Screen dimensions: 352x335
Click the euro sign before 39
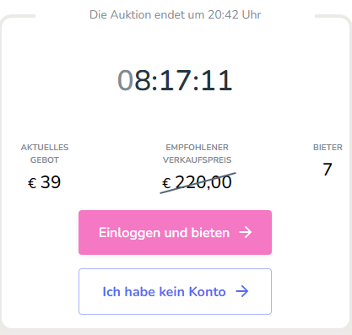pyautogui.click(x=32, y=183)
